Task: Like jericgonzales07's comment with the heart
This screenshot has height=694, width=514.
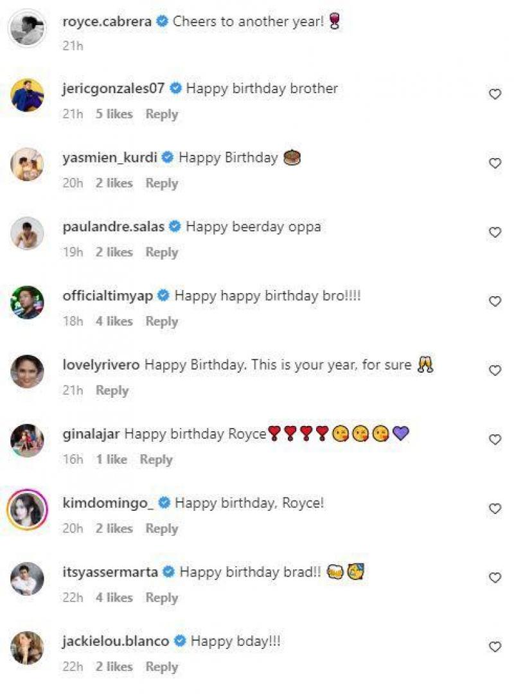Action: tap(495, 94)
